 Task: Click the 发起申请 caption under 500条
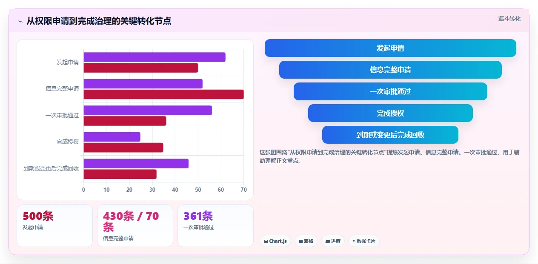click(33, 227)
